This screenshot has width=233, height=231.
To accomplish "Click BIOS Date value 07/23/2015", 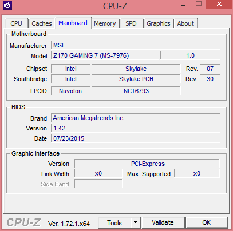I will pyautogui.click(x=136, y=138).
